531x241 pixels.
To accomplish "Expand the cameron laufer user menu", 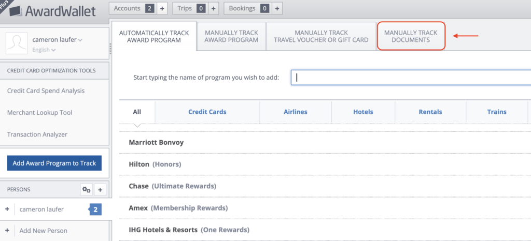I will [57, 40].
